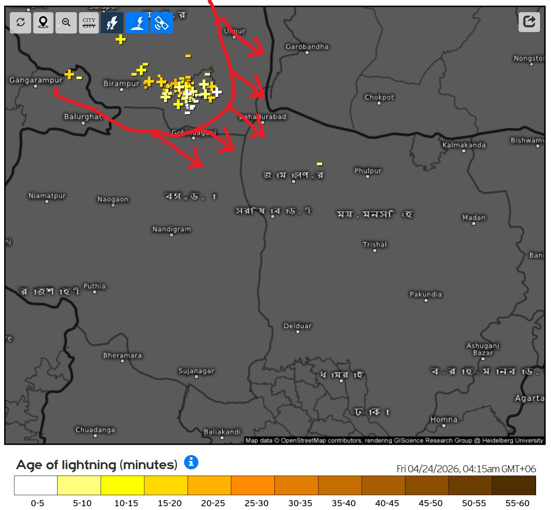Click the date and time stamp text
The image size is (551, 510).
(466, 469)
